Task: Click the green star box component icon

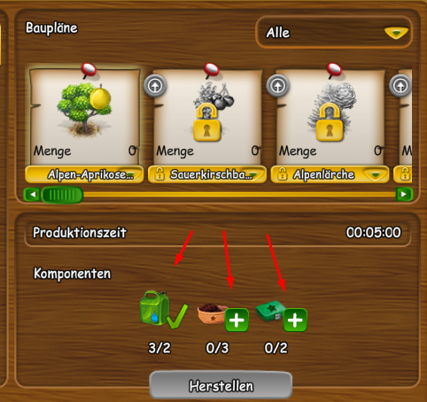Action: click(x=270, y=311)
